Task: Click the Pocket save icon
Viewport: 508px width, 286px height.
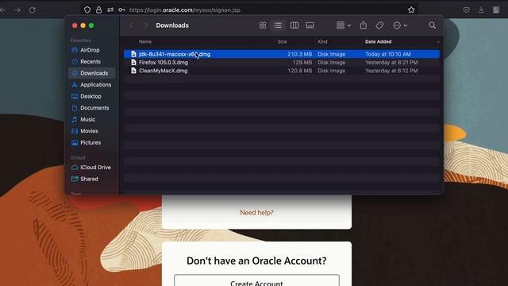Action: [x=466, y=10]
